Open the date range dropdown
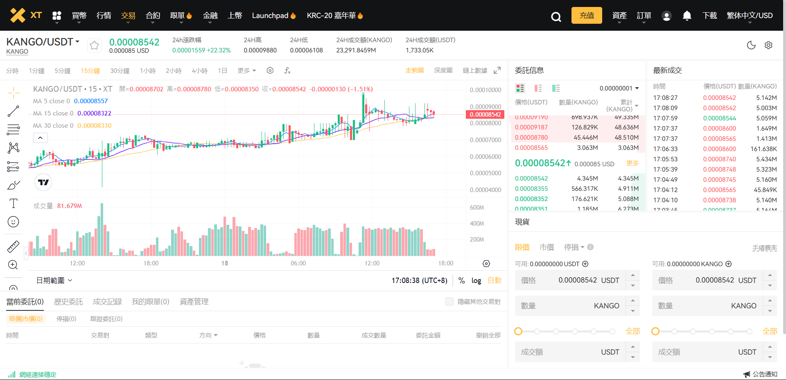This screenshot has height=380, width=786. [54, 280]
